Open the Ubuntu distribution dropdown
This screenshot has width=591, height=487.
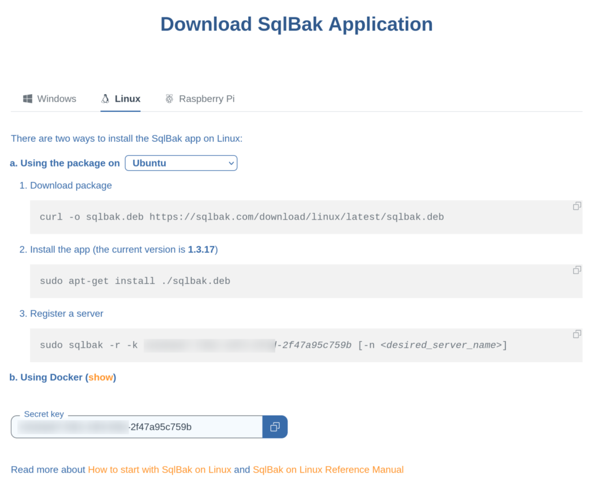click(x=181, y=163)
